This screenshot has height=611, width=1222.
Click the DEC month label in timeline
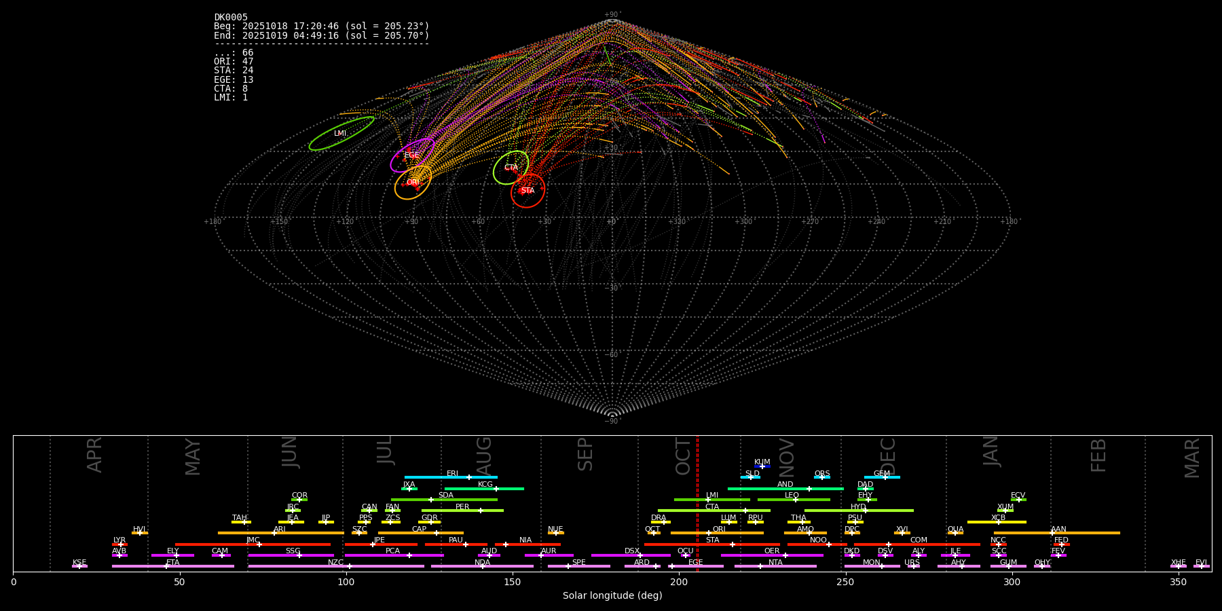tap(888, 456)
